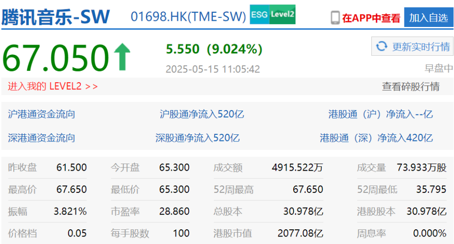Click the green up arrow icon
Viewport: 454px width, 244px height.
(x=122, y=57)
